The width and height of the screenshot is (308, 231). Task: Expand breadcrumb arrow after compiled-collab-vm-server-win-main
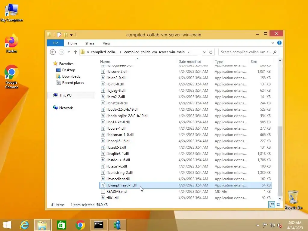tap(188, 52)
